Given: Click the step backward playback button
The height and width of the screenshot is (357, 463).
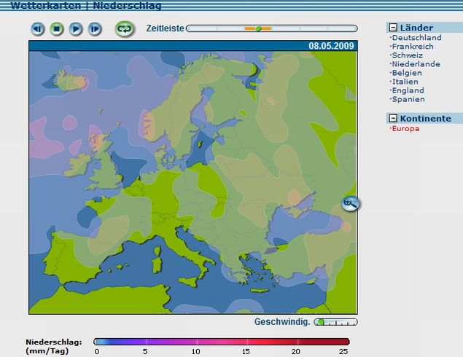Looking at the screenshot, I should [38, 29].
